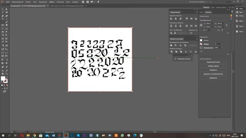Set paint mode to Gradient below swatches
Viewport: 246px width, 138px height.
pos(4,85)
